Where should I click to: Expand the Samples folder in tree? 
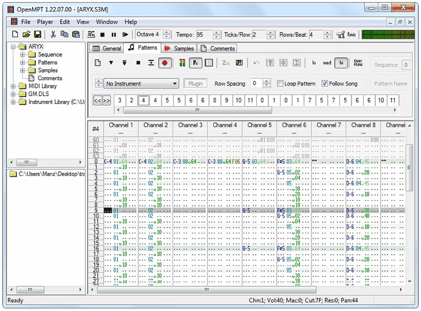pos(23,70)
